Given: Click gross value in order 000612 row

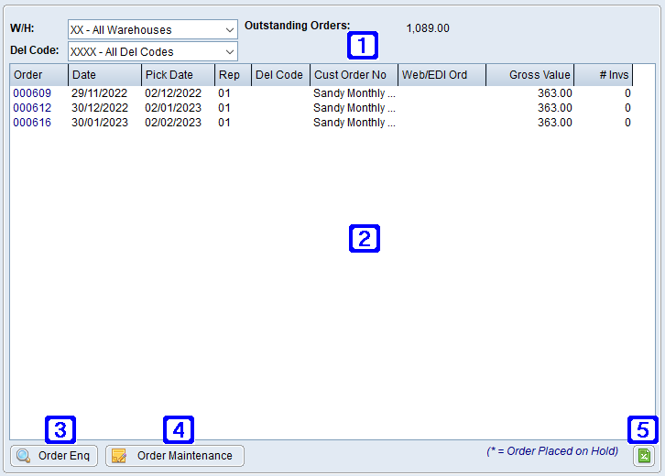Looking at the screenshot, I should click(555, 108).
